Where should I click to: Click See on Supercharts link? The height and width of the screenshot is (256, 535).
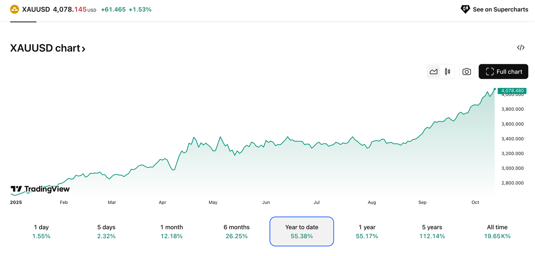click(x=500, y=9)
